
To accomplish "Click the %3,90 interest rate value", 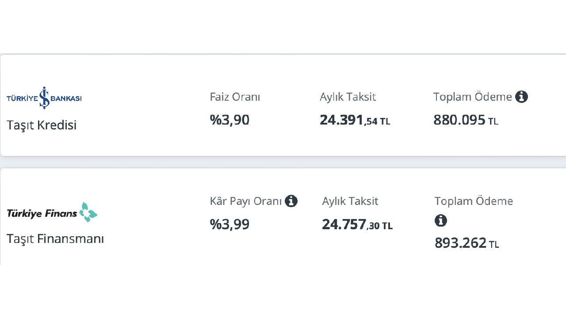I will tap(229, 120).
